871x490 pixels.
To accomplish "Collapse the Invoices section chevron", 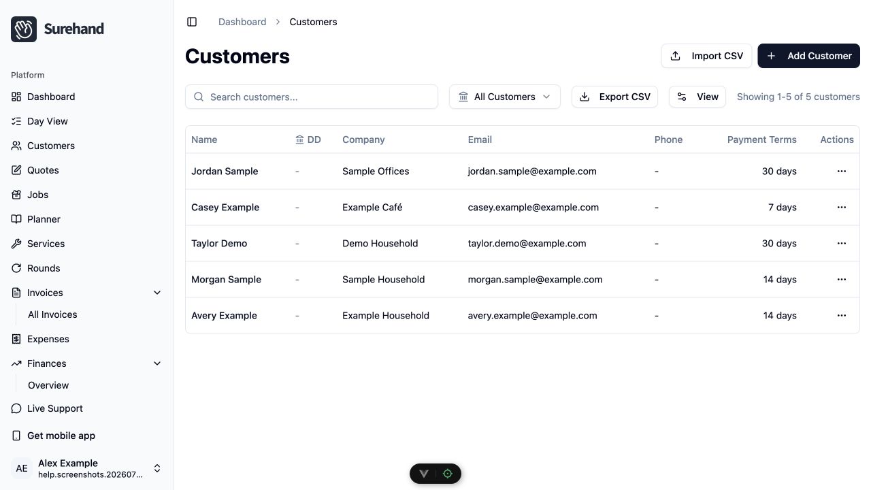I will 157,293.
